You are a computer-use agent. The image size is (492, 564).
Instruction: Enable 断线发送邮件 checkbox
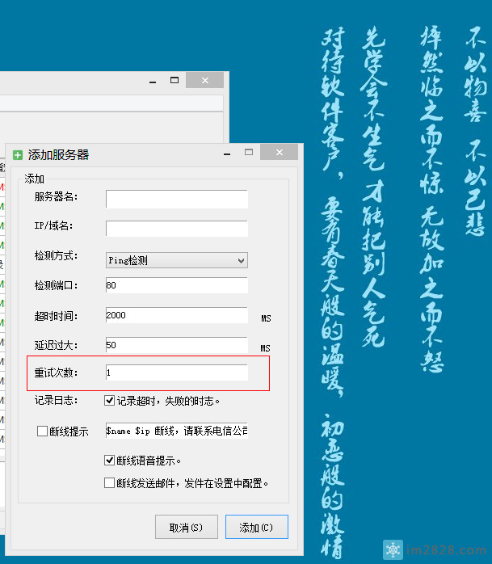coord(110,483)
